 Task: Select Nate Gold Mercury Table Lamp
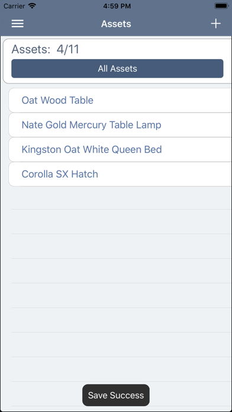click(120, 125)
